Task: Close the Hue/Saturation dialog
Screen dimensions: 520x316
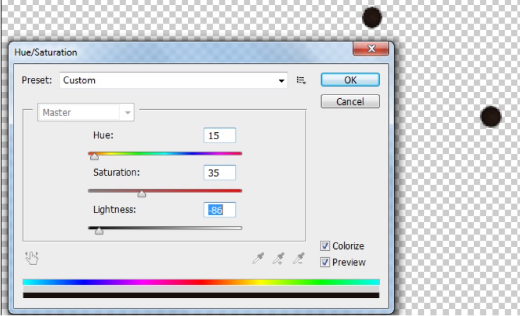Action: [x=372, y=49]
